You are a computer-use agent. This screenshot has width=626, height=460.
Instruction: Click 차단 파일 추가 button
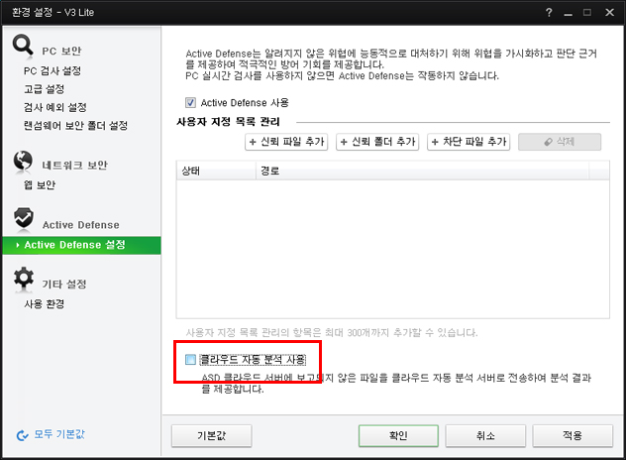(469, 142)
